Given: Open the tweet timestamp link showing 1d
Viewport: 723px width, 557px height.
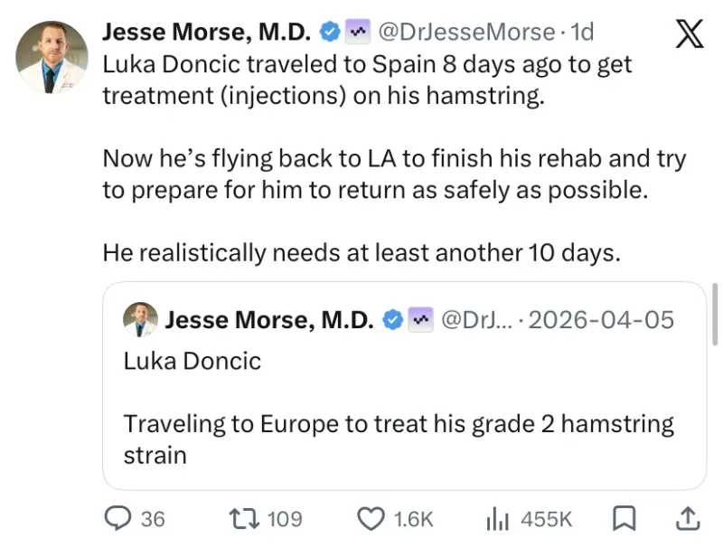Looking at the screenshot, I should [583, 32].
